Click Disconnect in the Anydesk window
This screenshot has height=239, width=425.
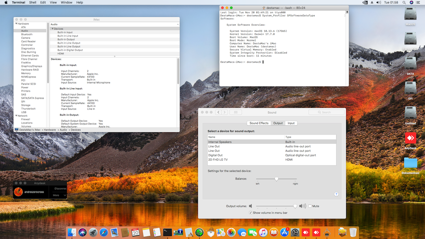pos(60,188)
